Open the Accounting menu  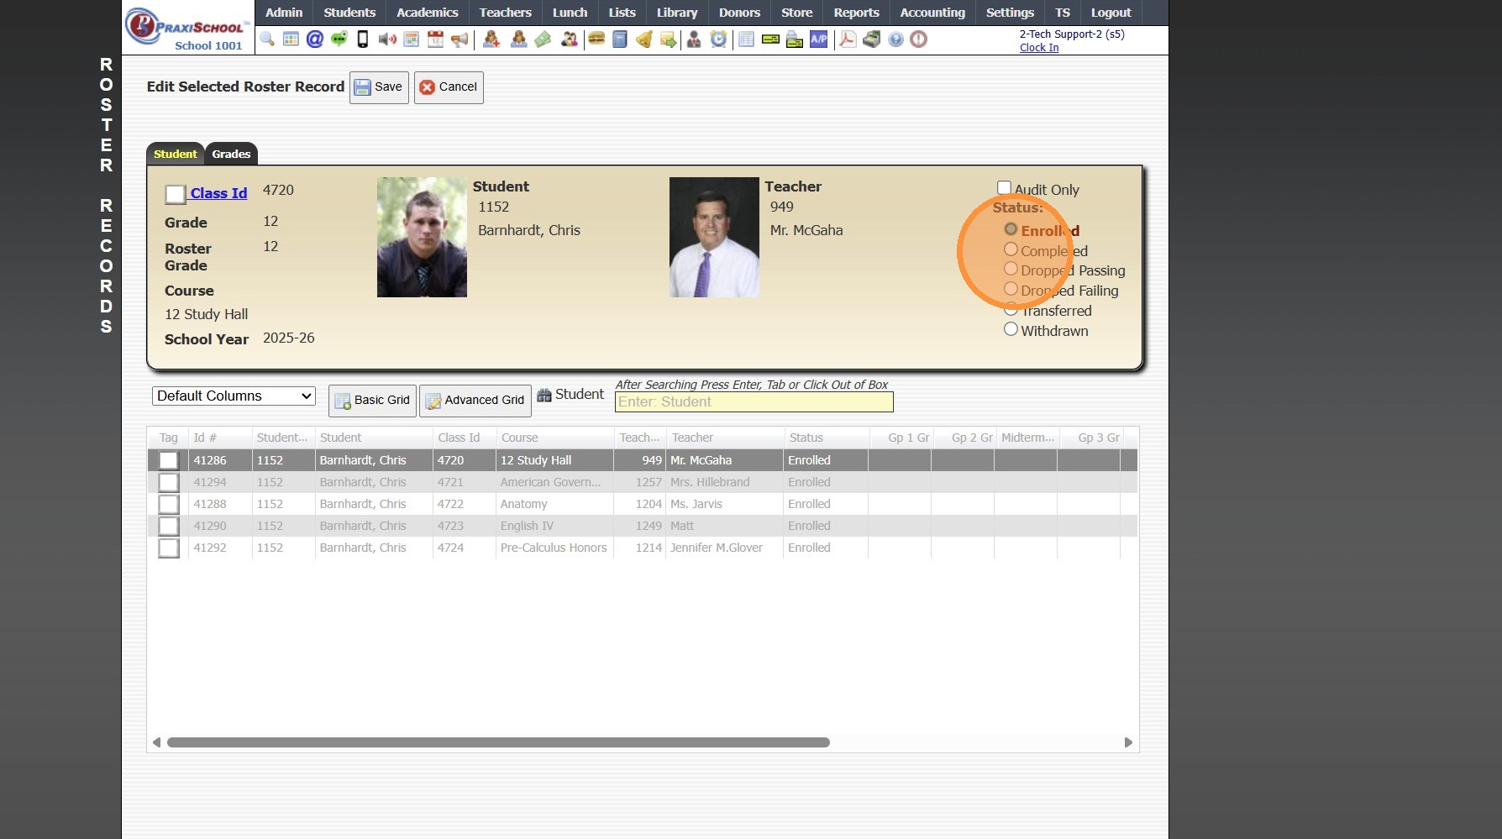click(x=932, y=13)
